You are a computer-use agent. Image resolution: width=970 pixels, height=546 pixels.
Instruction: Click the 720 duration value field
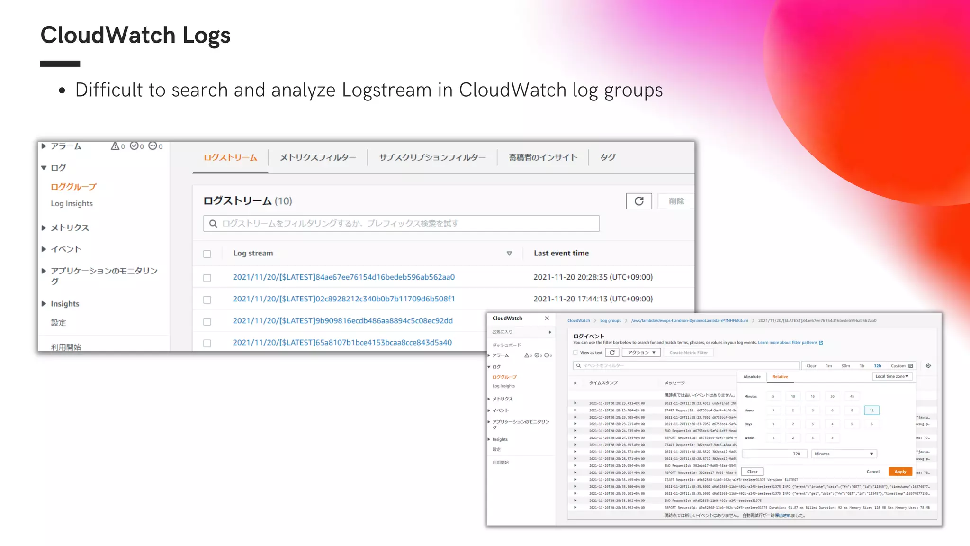point(774,454)
